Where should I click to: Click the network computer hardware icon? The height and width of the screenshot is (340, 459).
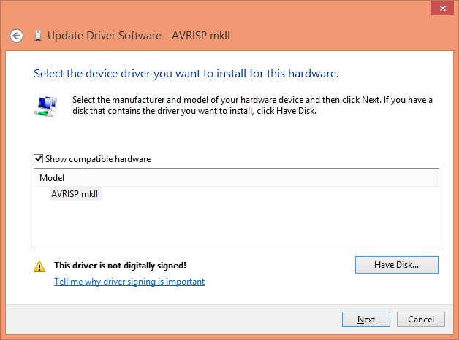(45, 107)
